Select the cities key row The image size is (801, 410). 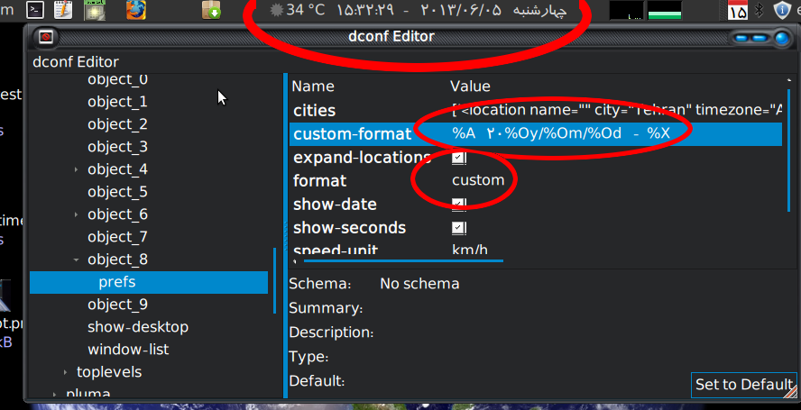536,110
